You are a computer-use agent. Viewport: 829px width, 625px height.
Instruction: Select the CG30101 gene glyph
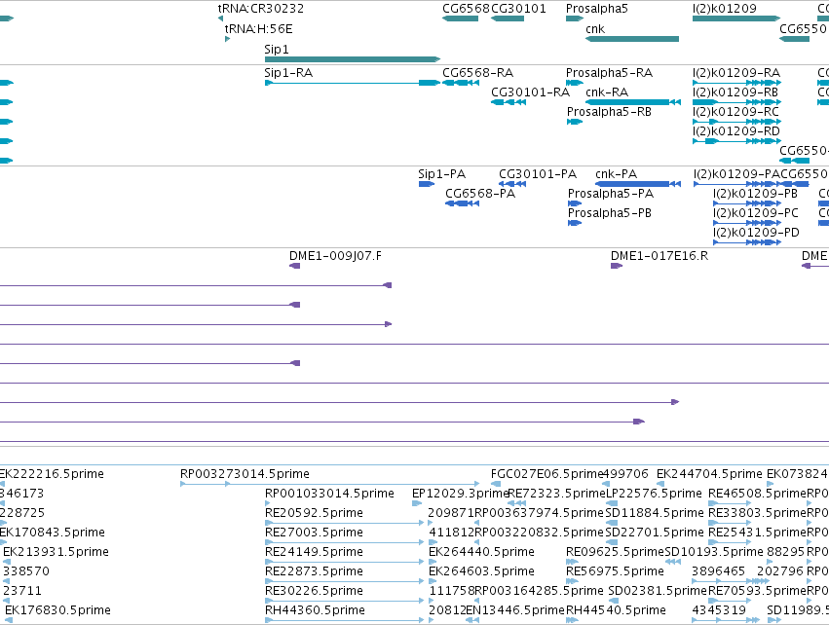507,18
